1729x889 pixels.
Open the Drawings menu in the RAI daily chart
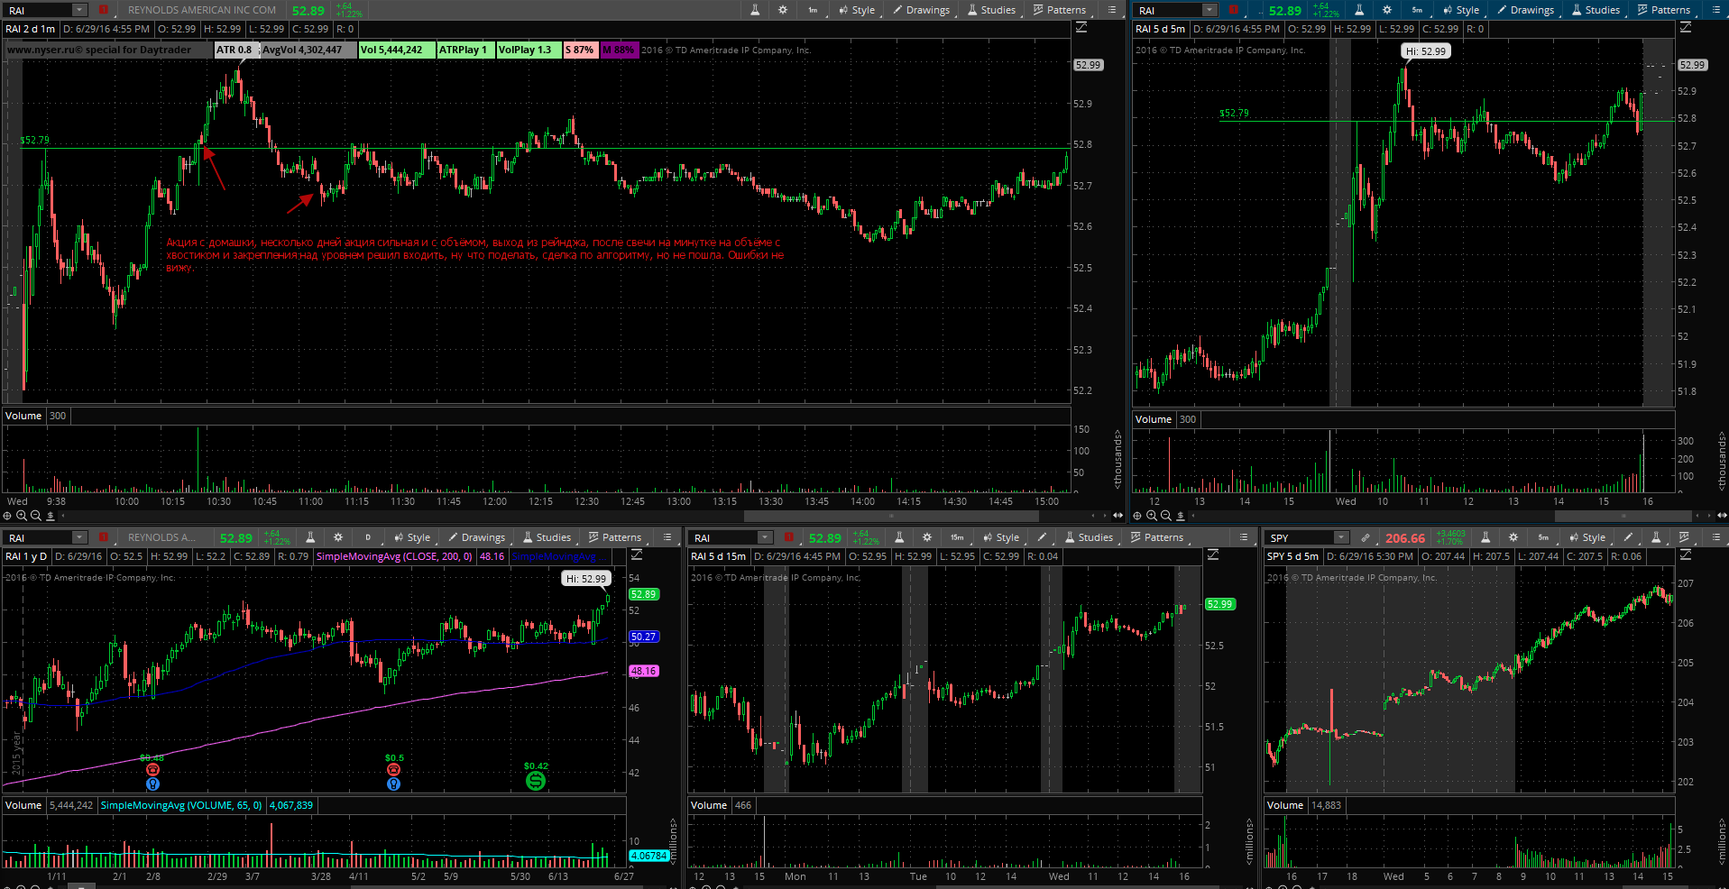click(x=476, y=537)
